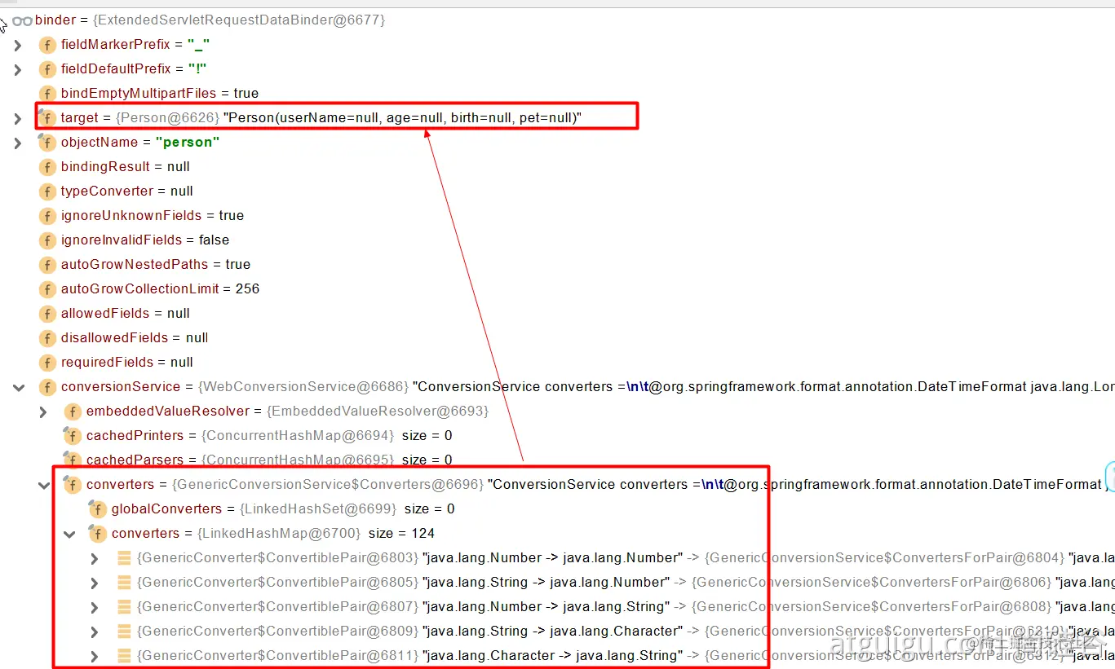Screen dimensions: 1115x669
Task: Select the 'autoGrowCollectionLimit = 256' row
Action: click(x=160, y=289)
